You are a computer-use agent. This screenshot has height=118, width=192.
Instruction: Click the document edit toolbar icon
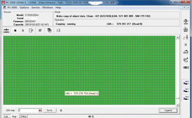pyautogui.click(x=31, y=30)
